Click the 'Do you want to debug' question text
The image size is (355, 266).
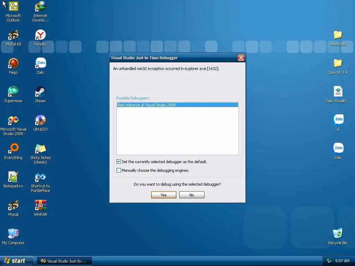coord(177,184)
